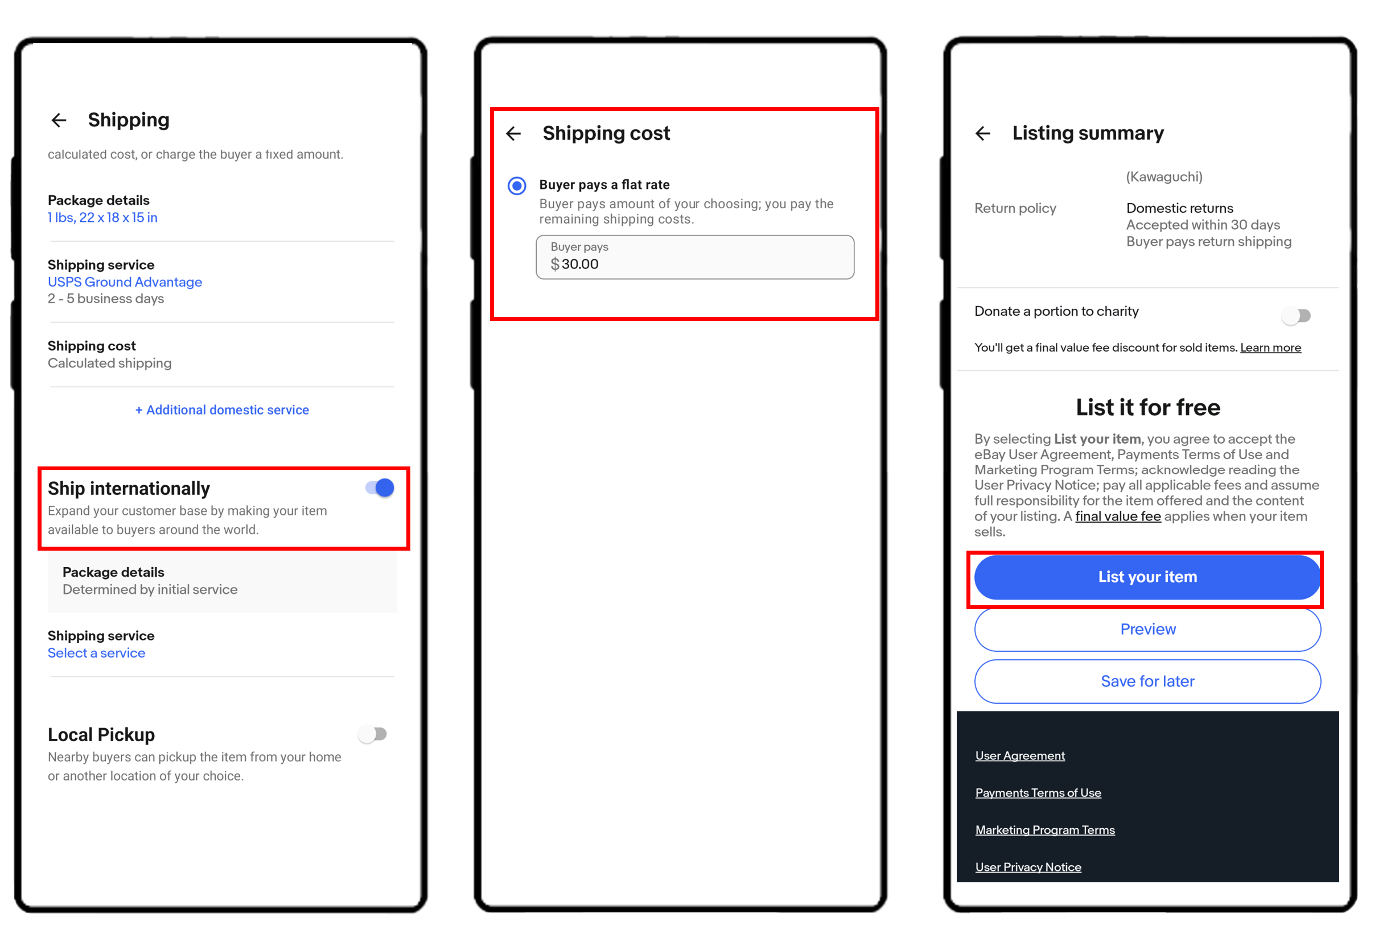
Task: Tap '+ Additional domestic service' option
Action: pyautogui.click(x=222, y=410)
